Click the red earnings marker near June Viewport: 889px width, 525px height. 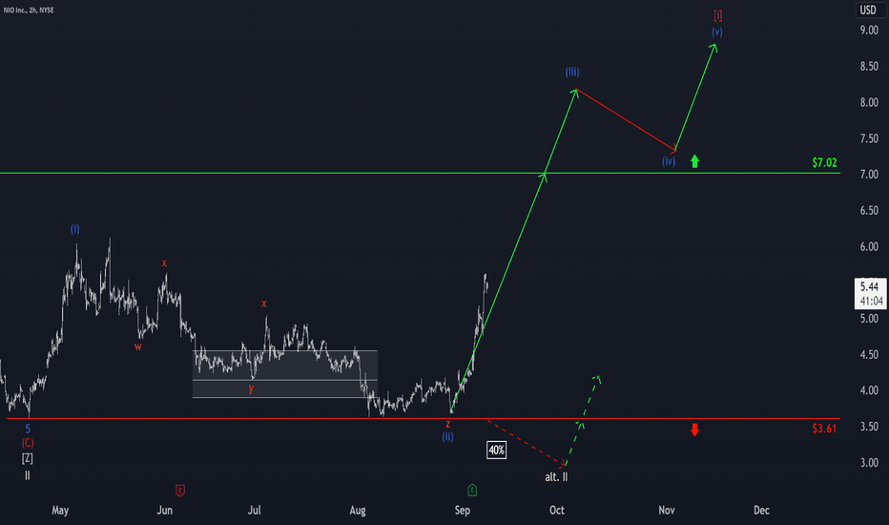[x=179, y=491]
